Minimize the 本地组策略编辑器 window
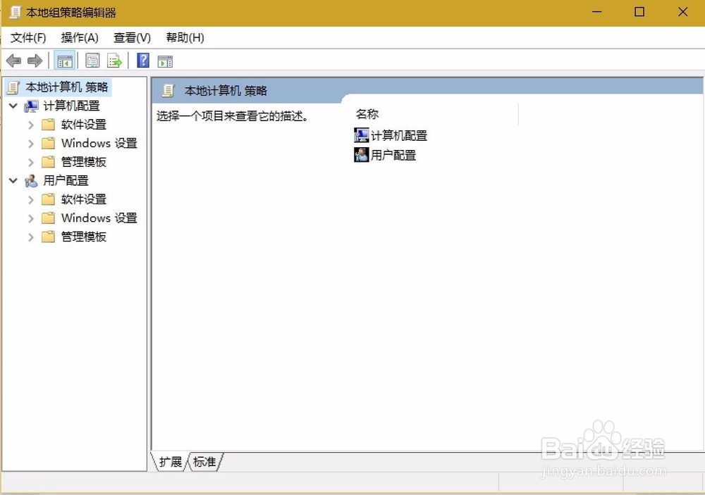Image resolution: width=705 pixels, height=495 pixels. tap(597, 12)
